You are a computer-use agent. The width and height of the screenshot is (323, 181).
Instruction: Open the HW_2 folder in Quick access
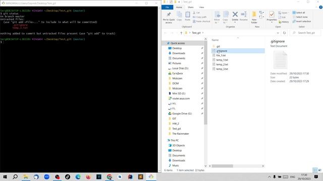176,124
